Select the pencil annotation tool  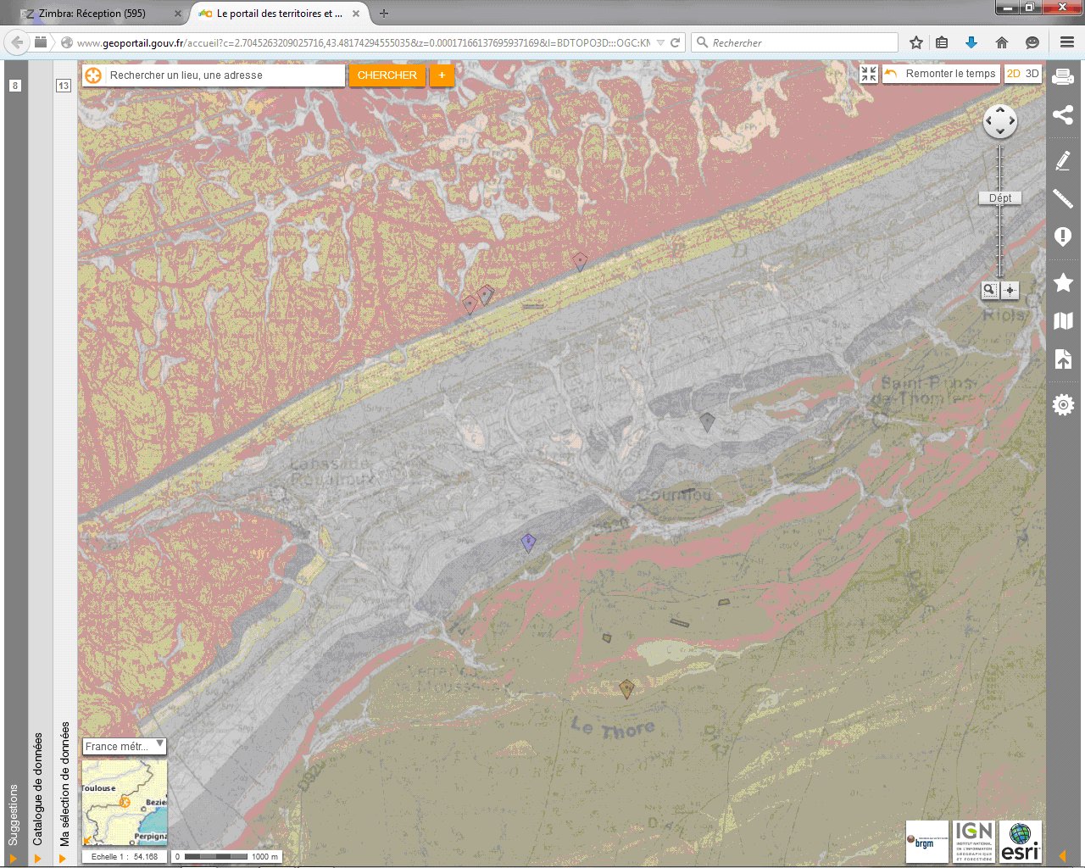1063,160
